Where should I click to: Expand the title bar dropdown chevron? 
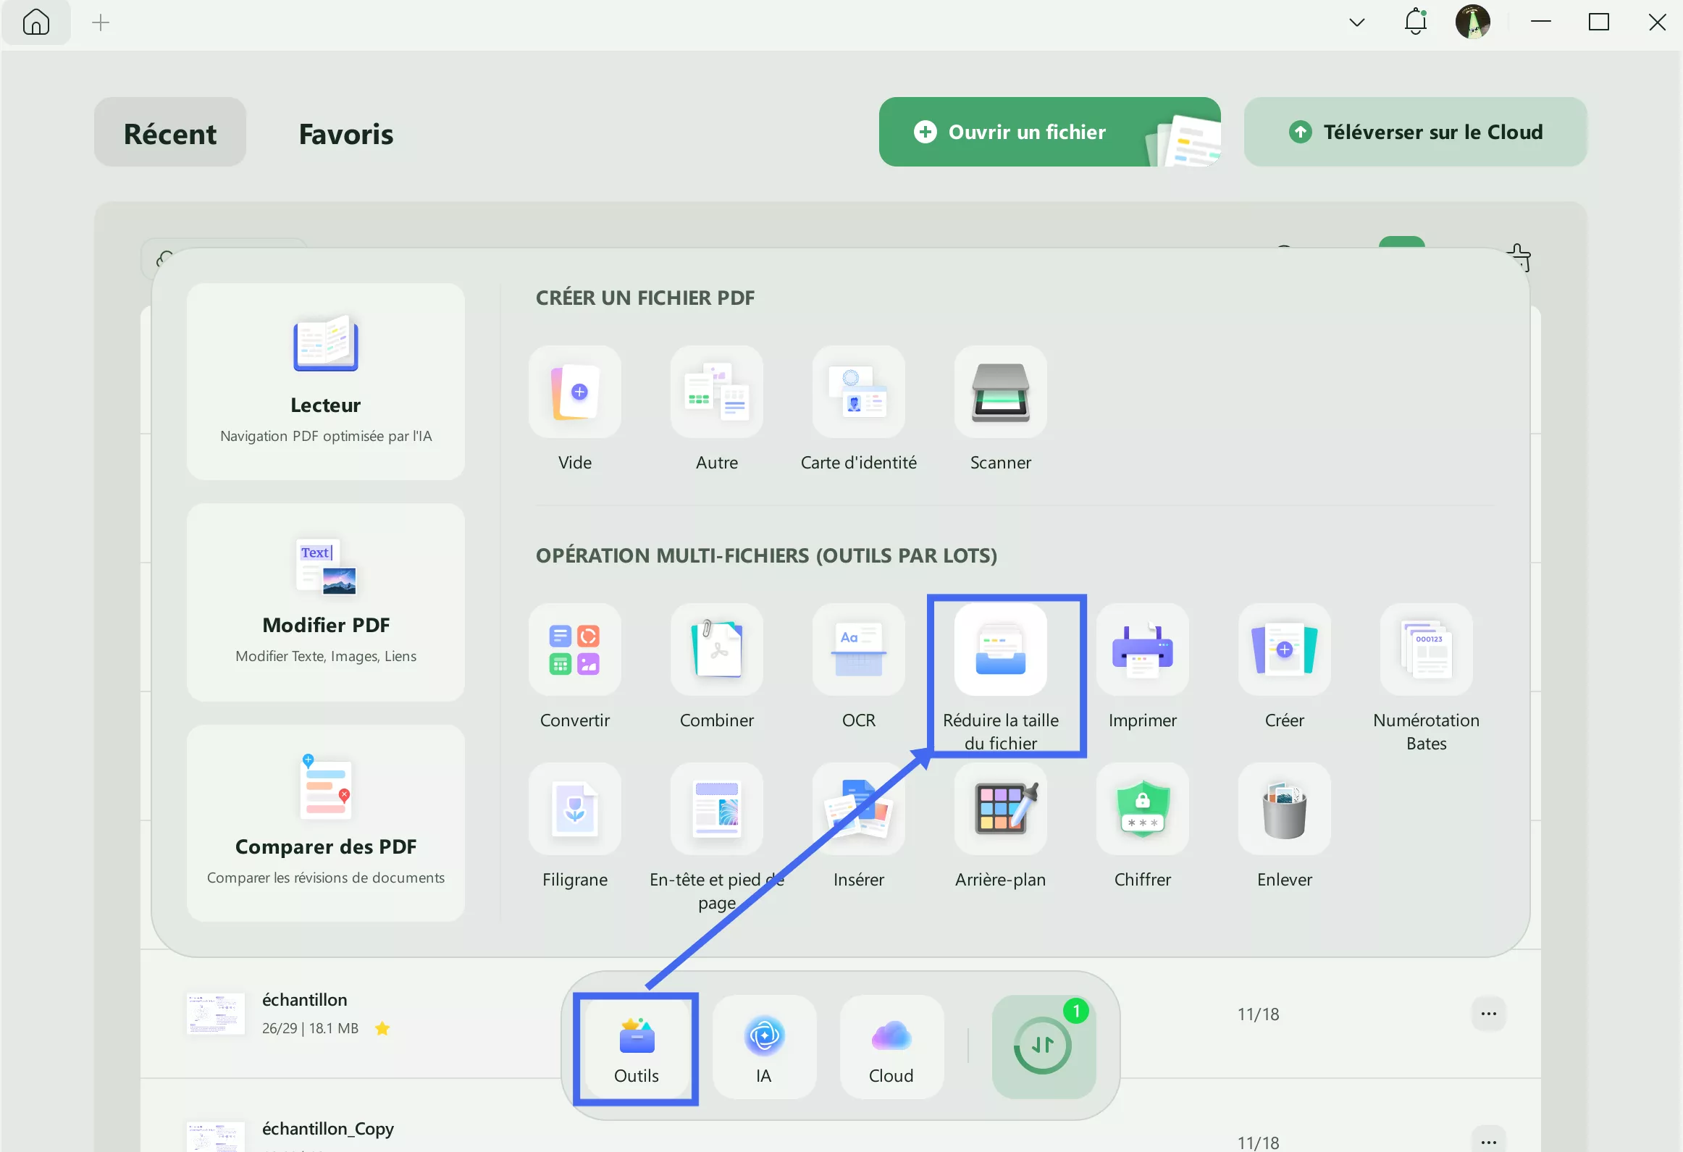pyautogui.click(x=1356, y=22)
